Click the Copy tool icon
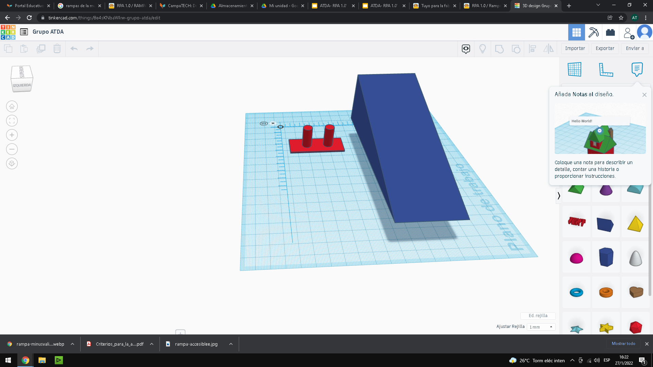The image size is (653, 367). [8, 49]
